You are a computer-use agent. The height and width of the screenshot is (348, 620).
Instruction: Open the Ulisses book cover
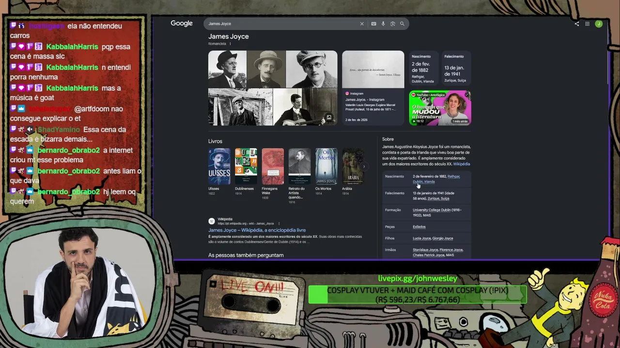tap(219, 166)
